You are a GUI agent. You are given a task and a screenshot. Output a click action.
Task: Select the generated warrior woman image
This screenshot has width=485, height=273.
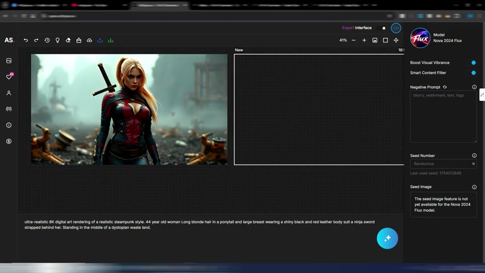(x=129, y=109)
